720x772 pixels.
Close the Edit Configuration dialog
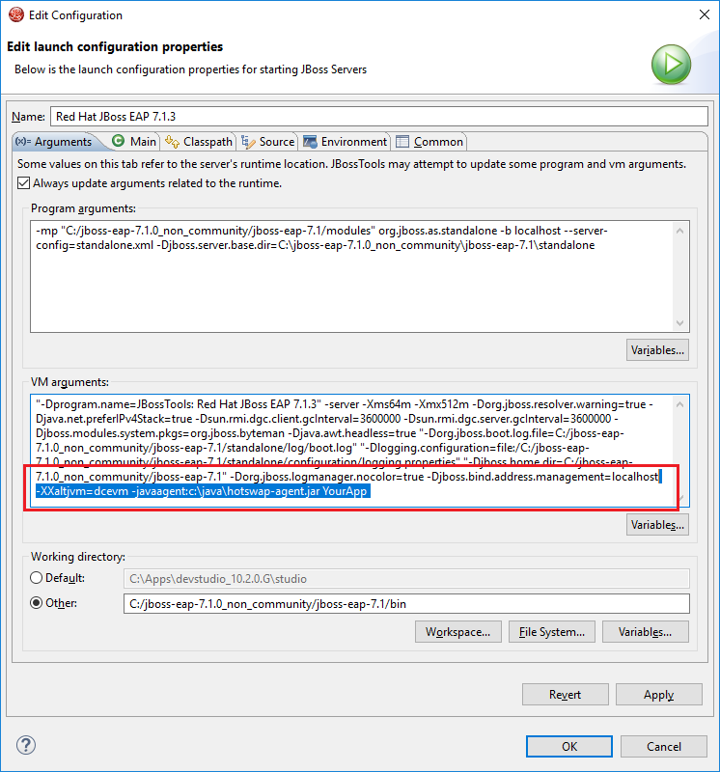click(x=705, y=14)
